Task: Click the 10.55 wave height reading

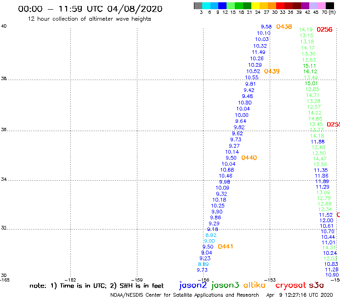Action: click(x=251, y=77)
